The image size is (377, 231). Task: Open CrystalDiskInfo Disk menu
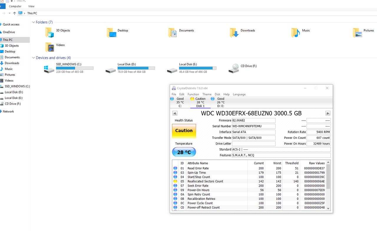click(217, 94)
